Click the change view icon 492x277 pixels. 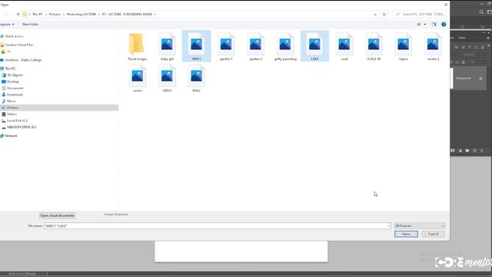click(x=419, y=24)
